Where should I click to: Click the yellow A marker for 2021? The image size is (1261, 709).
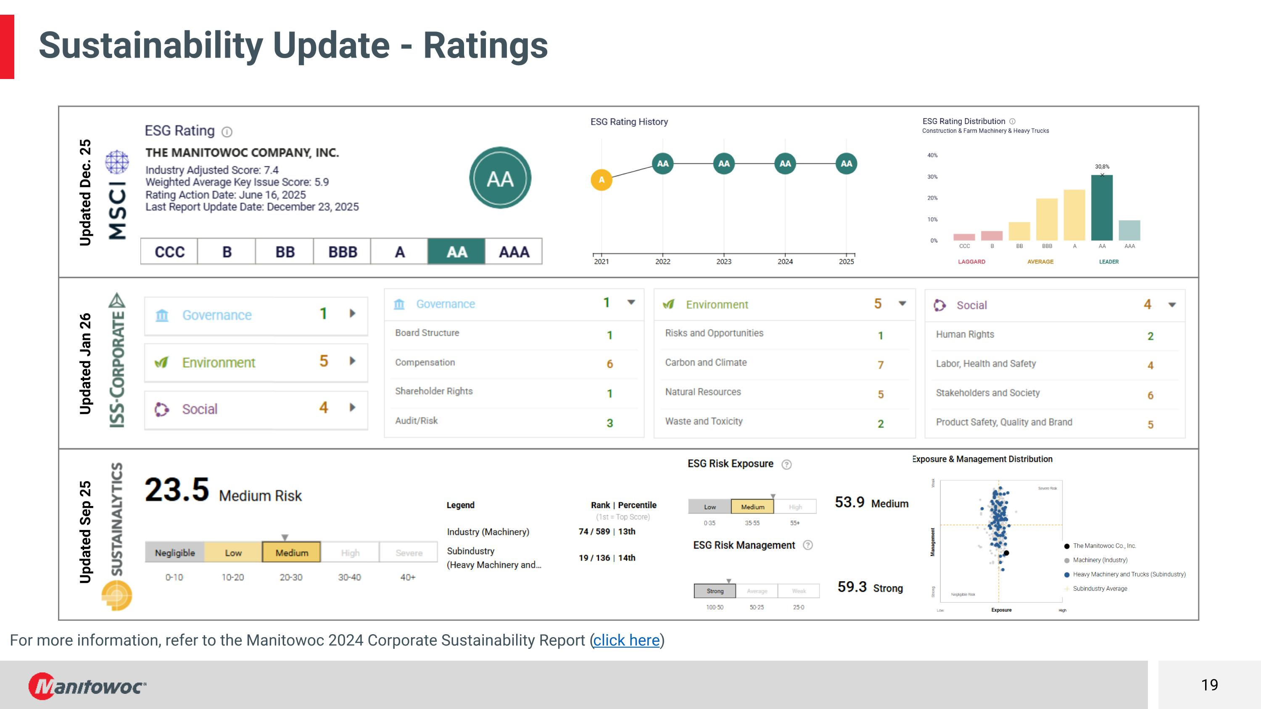[601, 179]
